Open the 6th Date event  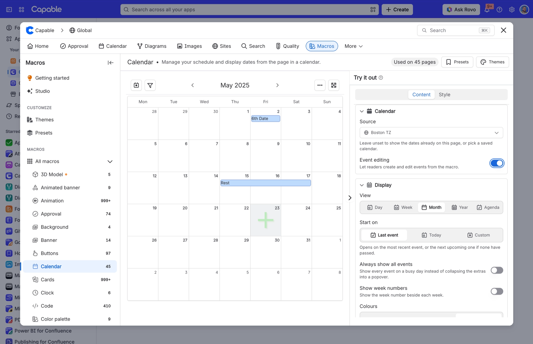(265, 119)
